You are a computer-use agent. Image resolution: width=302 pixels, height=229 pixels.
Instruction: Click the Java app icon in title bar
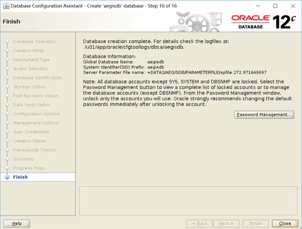(x=6, y=6)
